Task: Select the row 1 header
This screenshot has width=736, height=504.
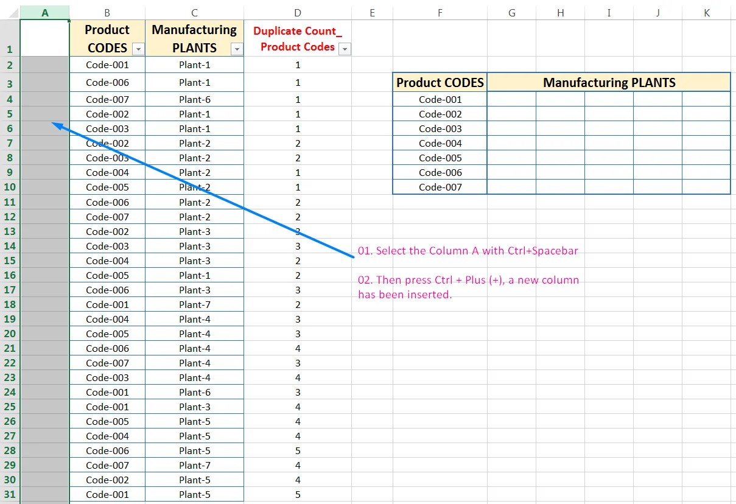Action: tap(9, 48)
